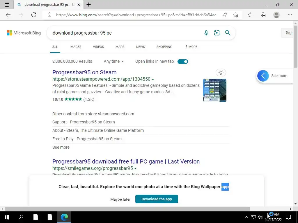Search using an image icon
Viewport: 298px width, 223px height.
tap(217, 33)
